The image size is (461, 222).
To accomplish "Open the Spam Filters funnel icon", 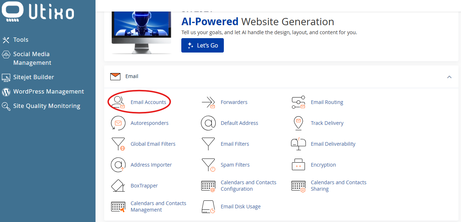I will point(208,165).
